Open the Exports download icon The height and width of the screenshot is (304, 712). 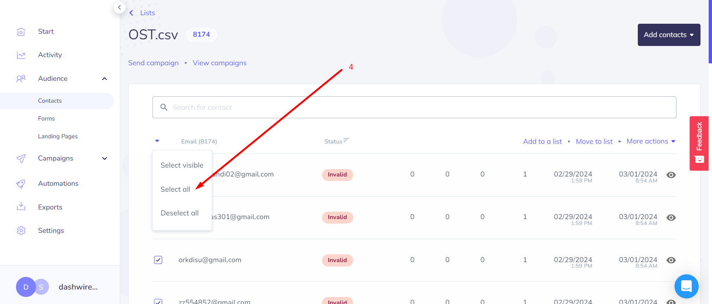coord(21,206)
